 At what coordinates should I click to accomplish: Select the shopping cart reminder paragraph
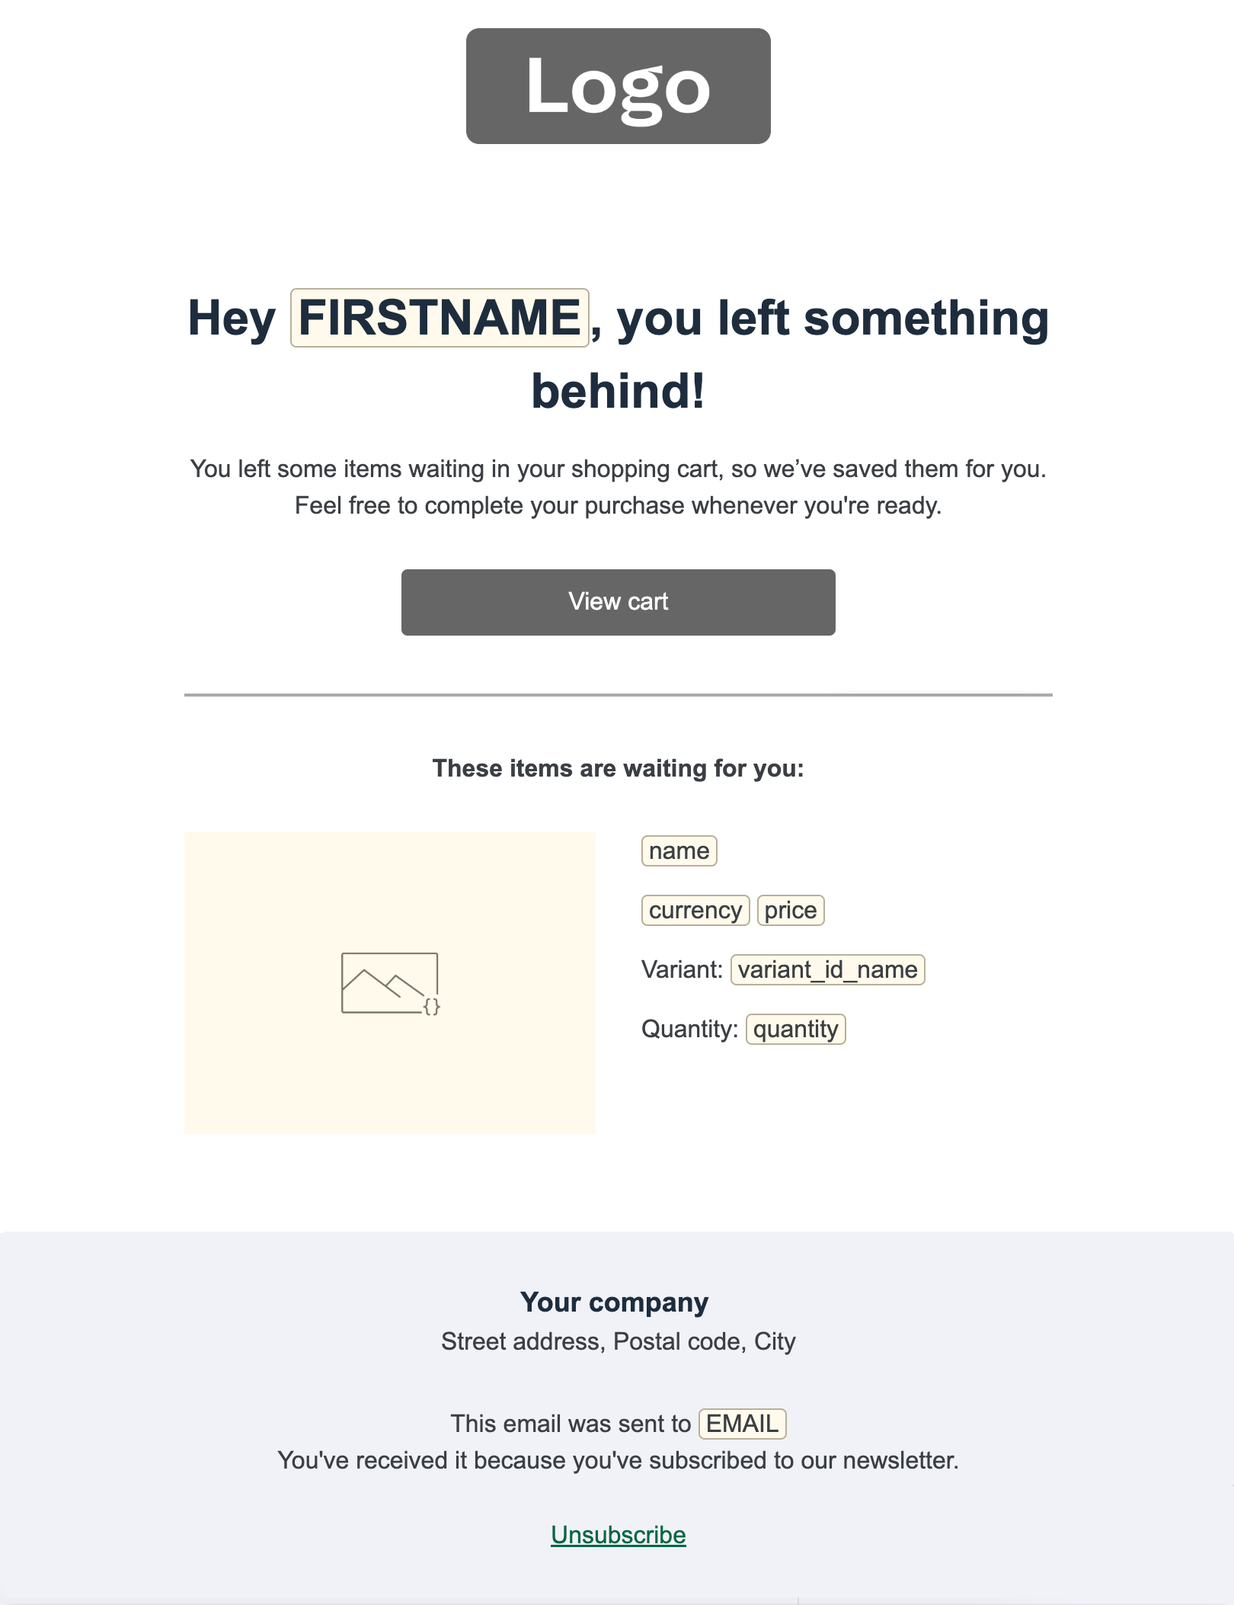tap(618, 487)
